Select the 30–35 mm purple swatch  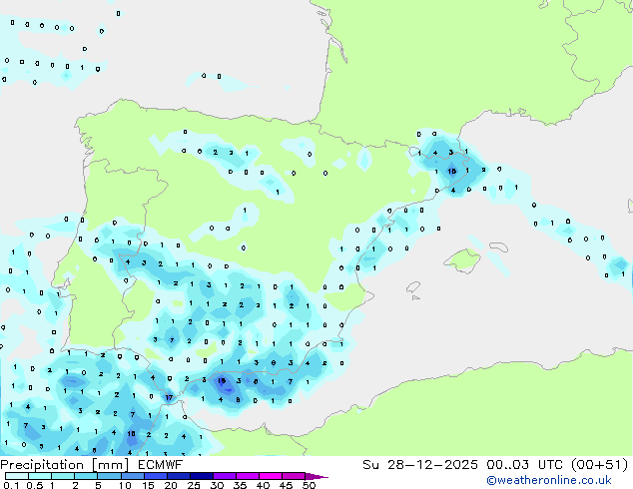click(224, 476)
